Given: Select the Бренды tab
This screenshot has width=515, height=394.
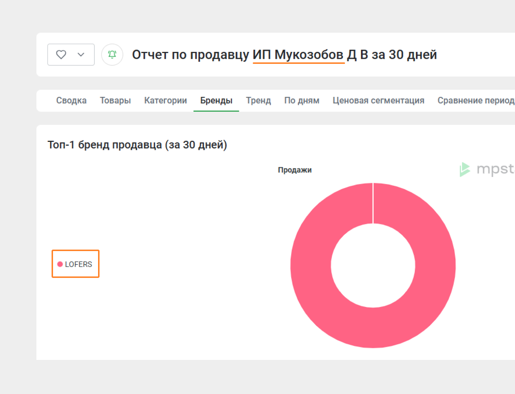Looking at the screenshot, I should pyautogui.click(x=216, y=100).
